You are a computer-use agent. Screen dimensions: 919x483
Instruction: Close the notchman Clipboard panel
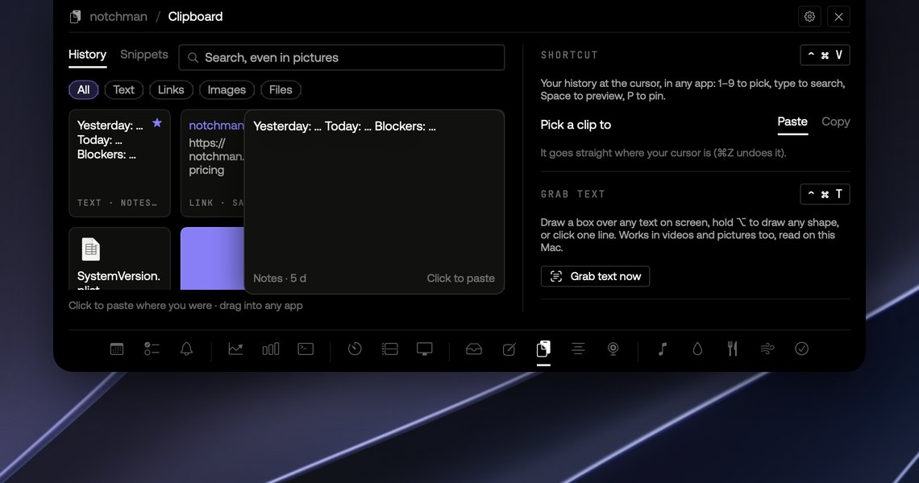coord(838,16)
